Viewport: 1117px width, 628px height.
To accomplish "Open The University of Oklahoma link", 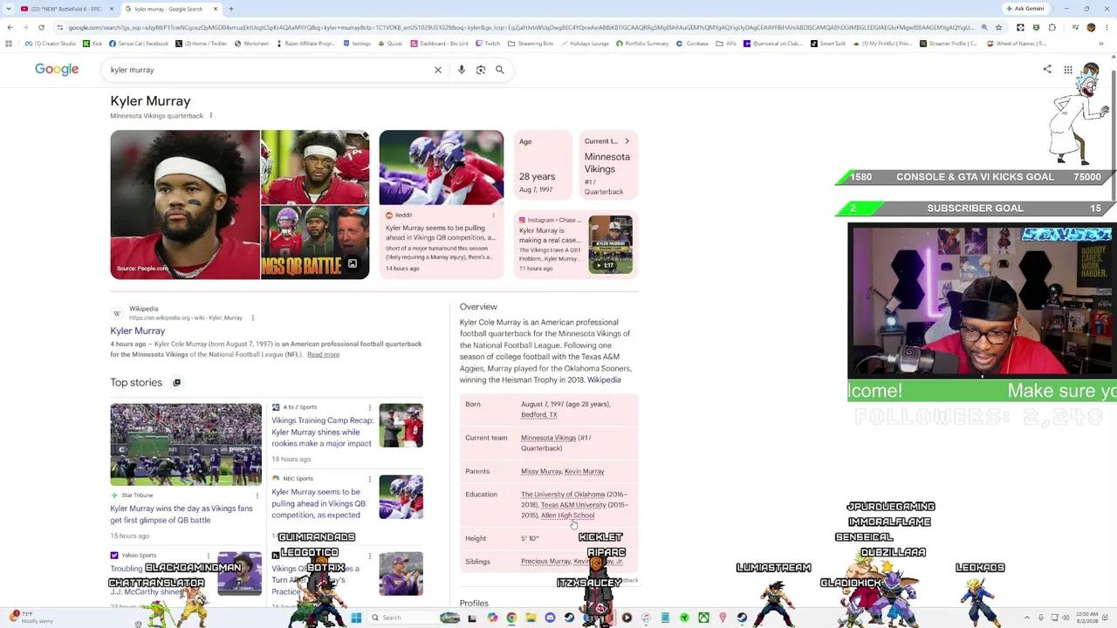I will tap(563, 495).
